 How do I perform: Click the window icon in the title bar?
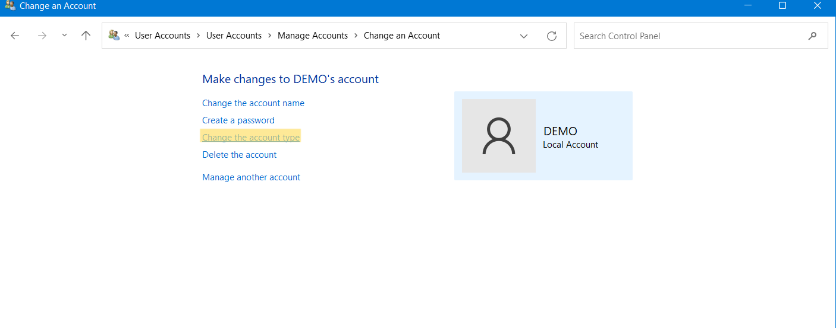point(10,6)
